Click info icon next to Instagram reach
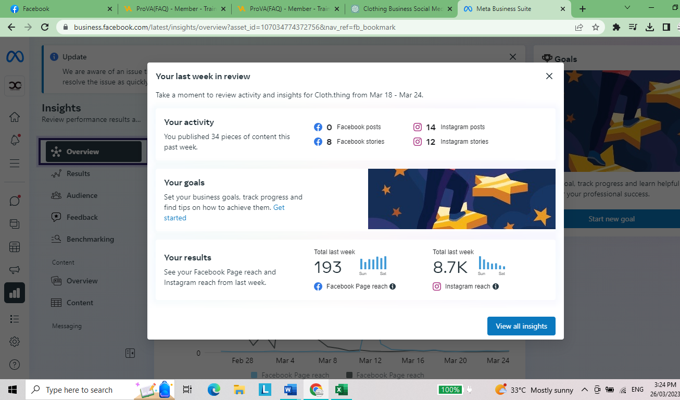The image size is (680, 400). pos(496,286)
